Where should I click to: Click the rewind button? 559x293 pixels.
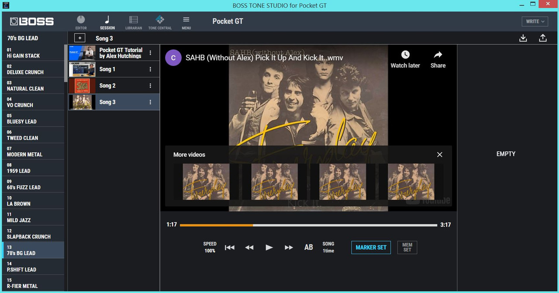tap(249, 247)
